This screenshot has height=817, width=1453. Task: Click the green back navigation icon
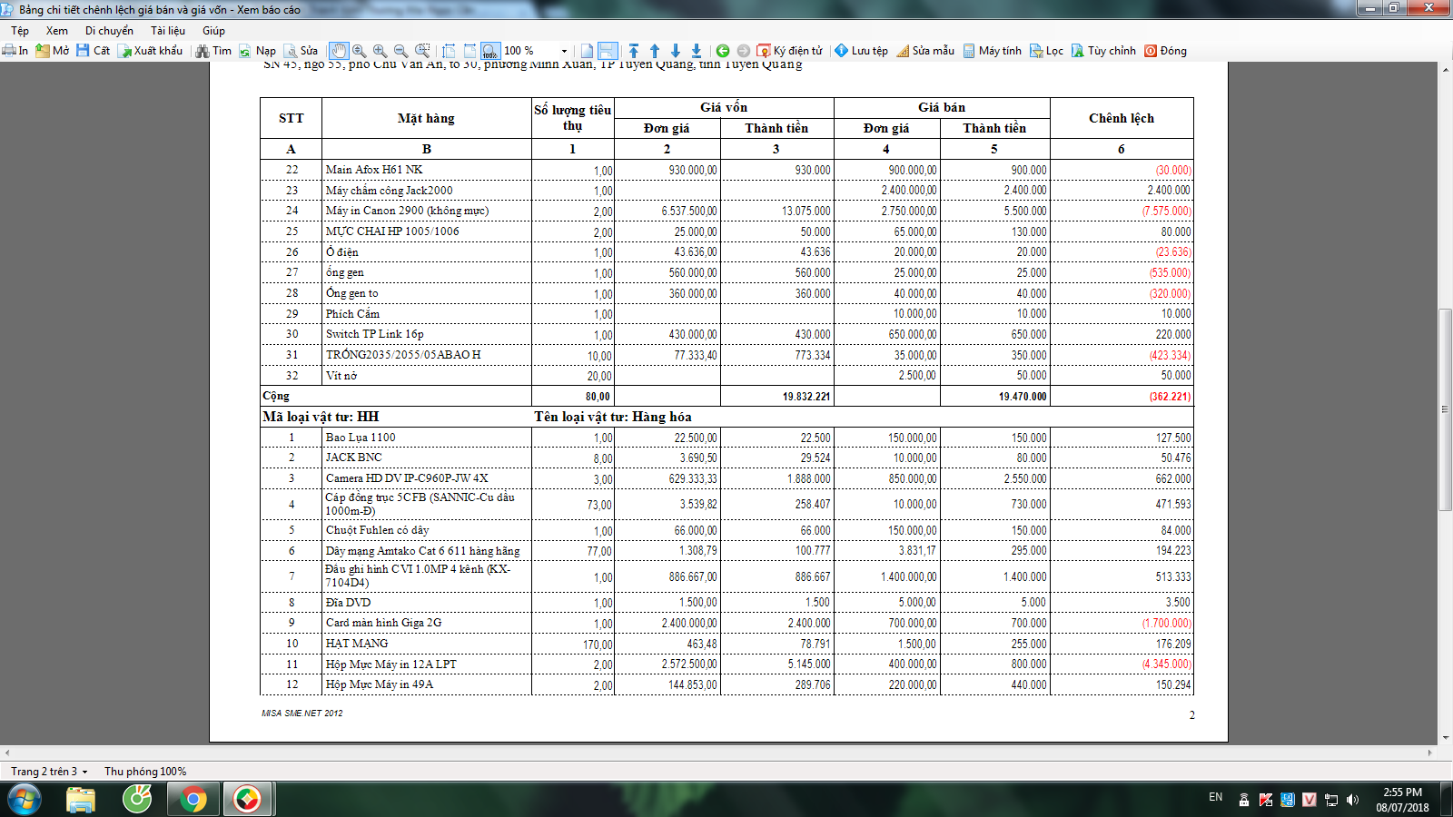click(x=723, y=51)
